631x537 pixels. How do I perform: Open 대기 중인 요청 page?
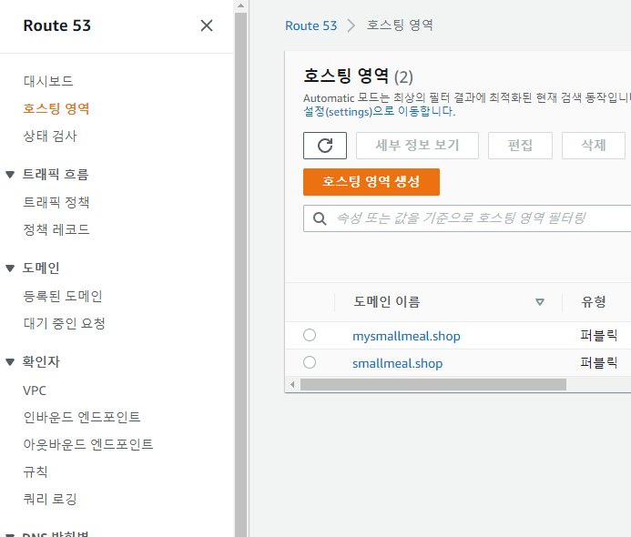[65, 323]
